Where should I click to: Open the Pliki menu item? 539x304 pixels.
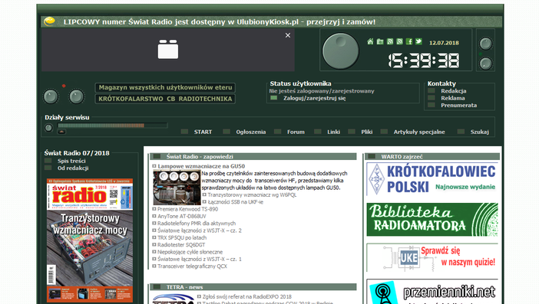(367, 132)
